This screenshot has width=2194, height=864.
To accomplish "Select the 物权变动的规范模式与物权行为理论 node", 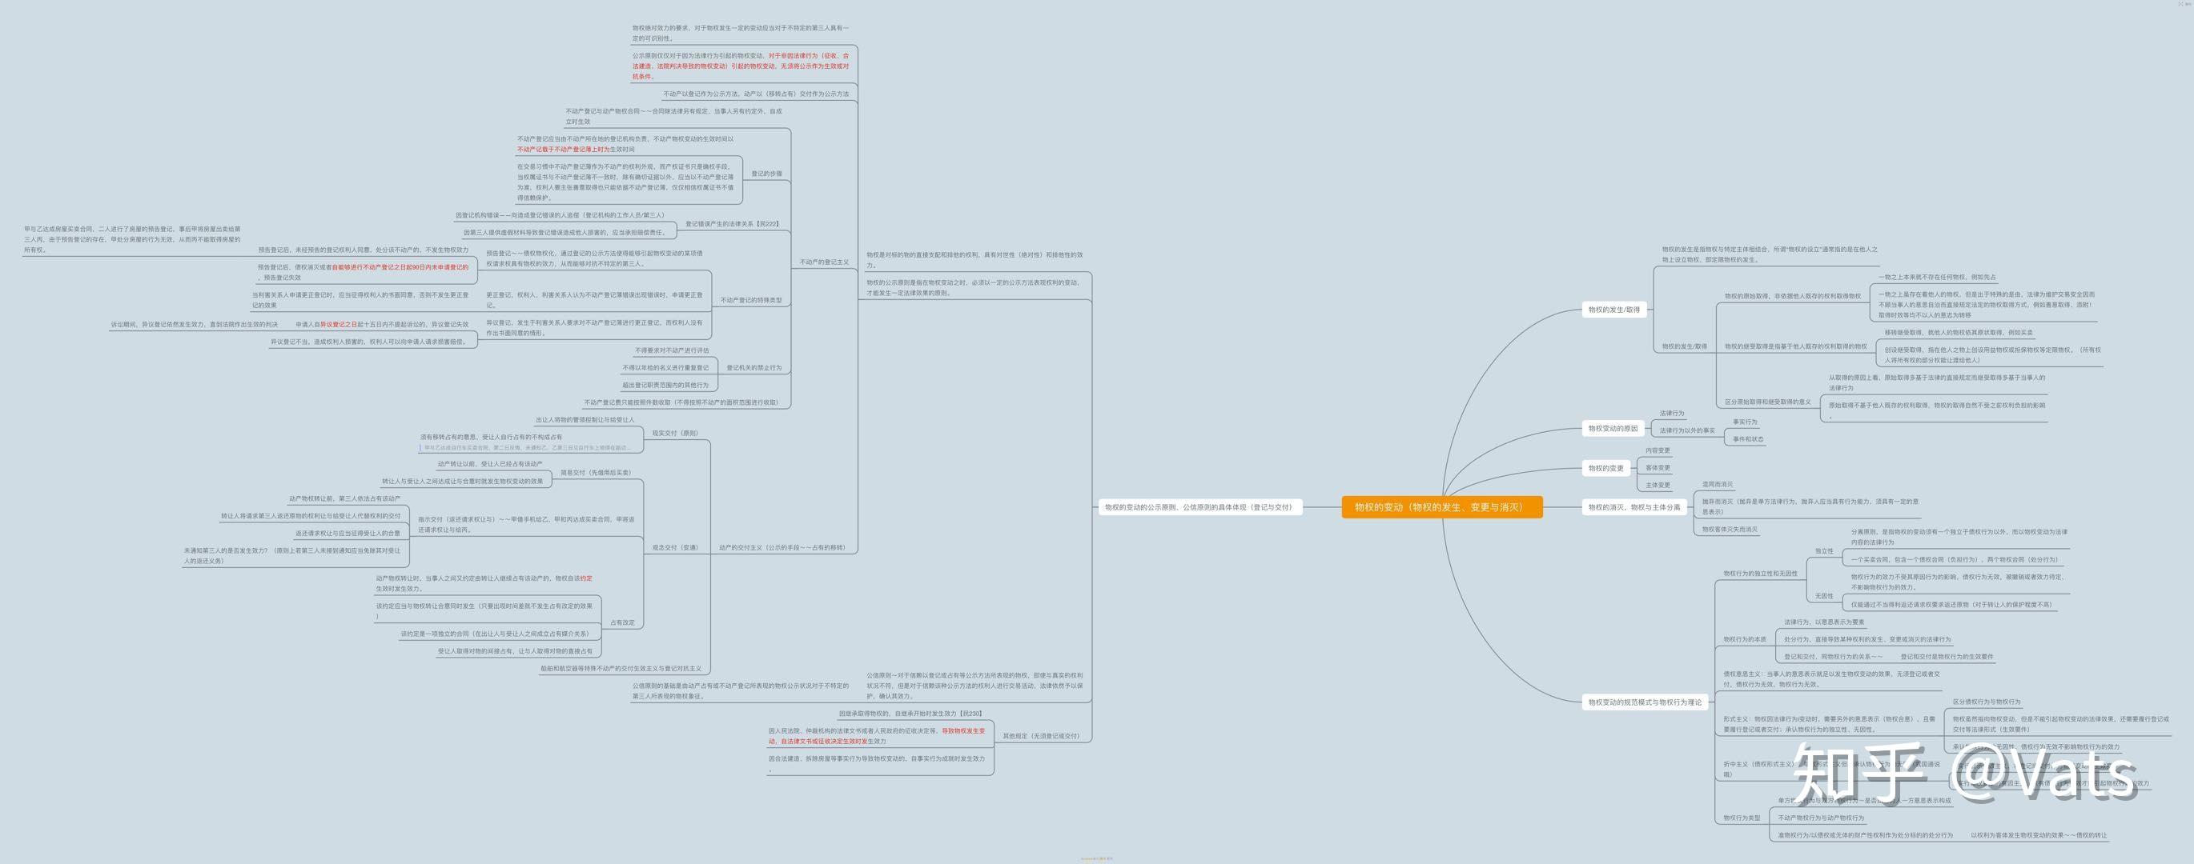I will pyautogui.click(x=1645, y=702).
